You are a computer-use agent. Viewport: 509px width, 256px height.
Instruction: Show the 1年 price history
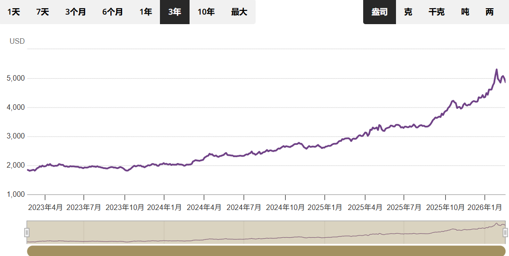point(146,12)
